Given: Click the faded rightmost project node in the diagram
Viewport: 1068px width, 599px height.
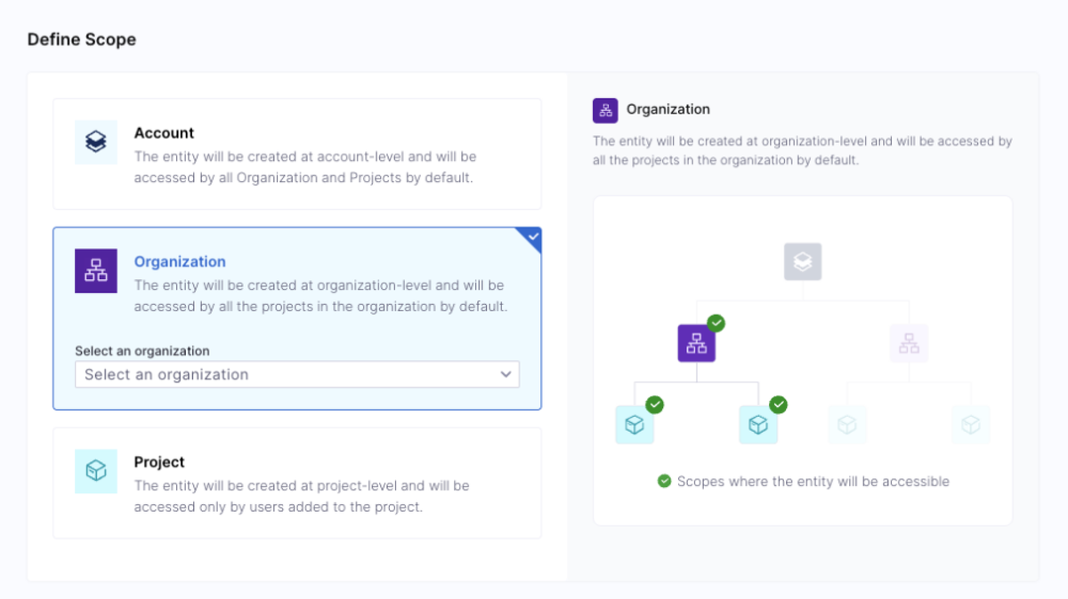Looking at the screenshot, I should point(971,425).
